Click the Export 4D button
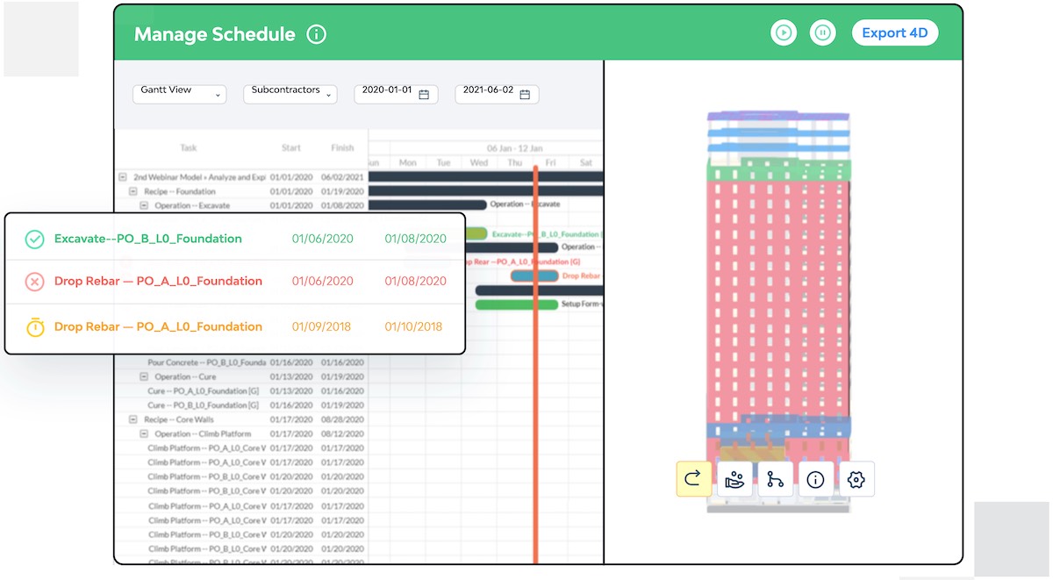Image resolution: width=1053 pixels, height=580 pixels. pos(895,32)
